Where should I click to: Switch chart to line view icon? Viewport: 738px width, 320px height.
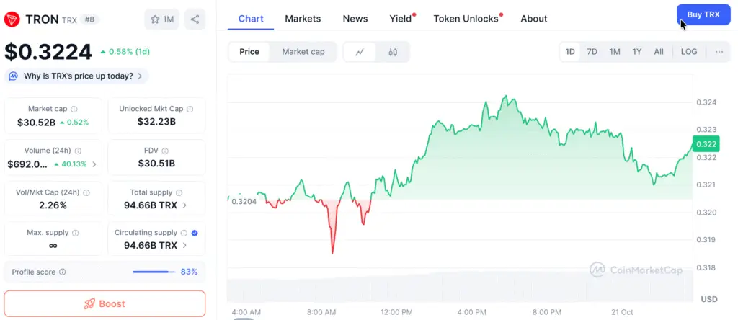[x=360, y=52]
